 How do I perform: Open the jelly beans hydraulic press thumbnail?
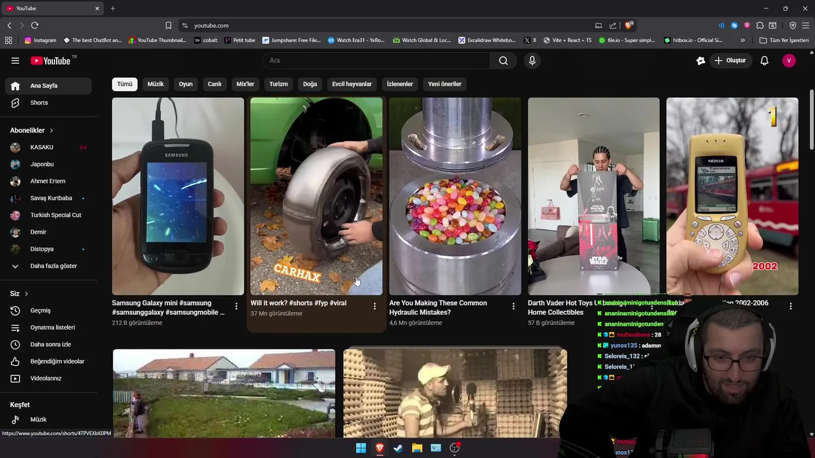point(455,196)
